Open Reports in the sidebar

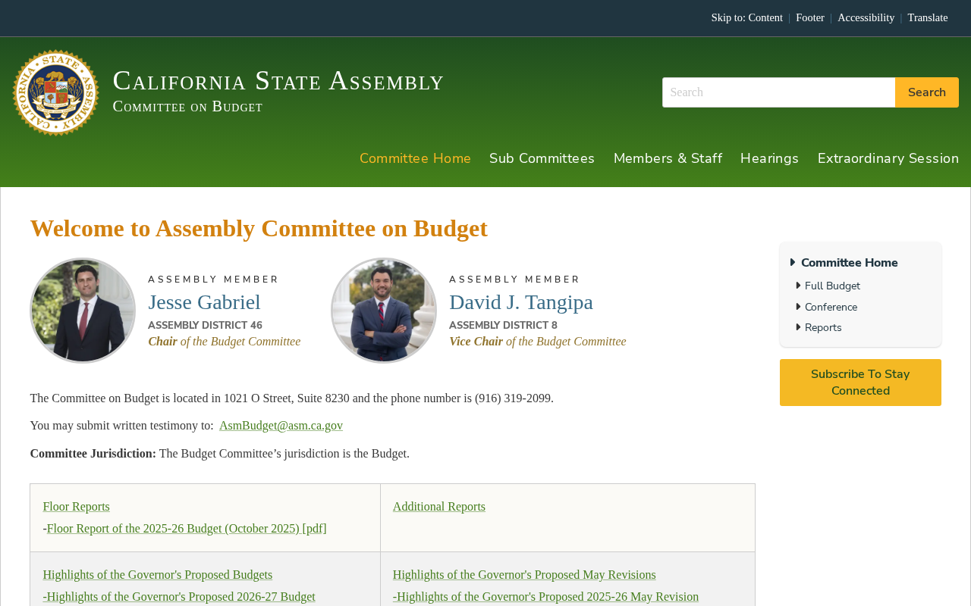coord(823,328)
